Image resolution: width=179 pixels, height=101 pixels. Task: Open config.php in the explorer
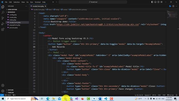pyautogui.click(x=13, y=15)
